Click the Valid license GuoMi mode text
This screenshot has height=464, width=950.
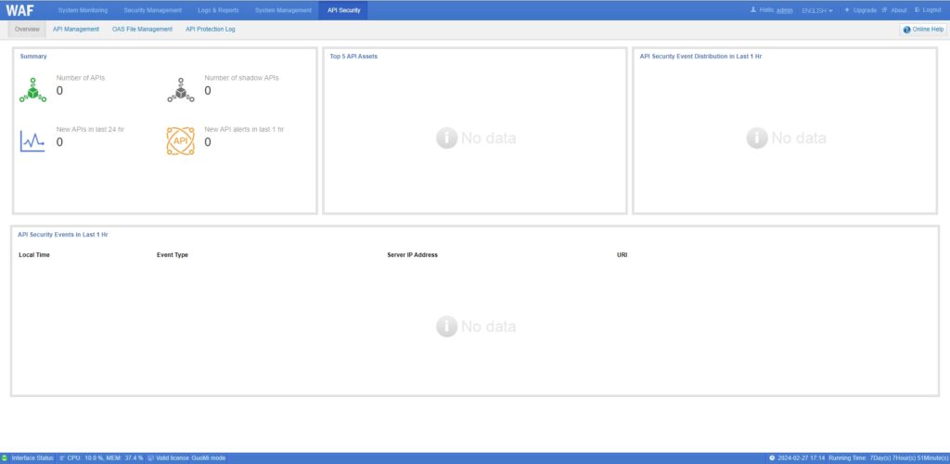(191, 458)
